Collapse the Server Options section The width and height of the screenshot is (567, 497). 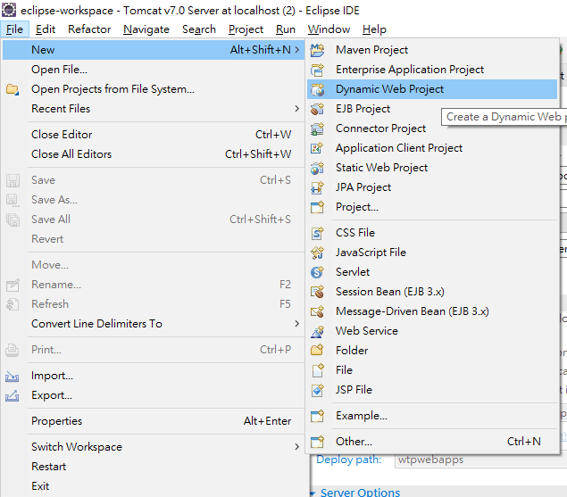point(313,493)
